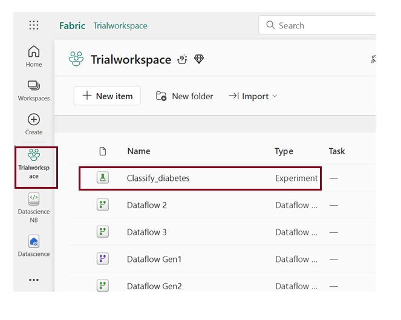Open Workspaces in the left navigation
401x320 pixels.
(x=34, y=91)
